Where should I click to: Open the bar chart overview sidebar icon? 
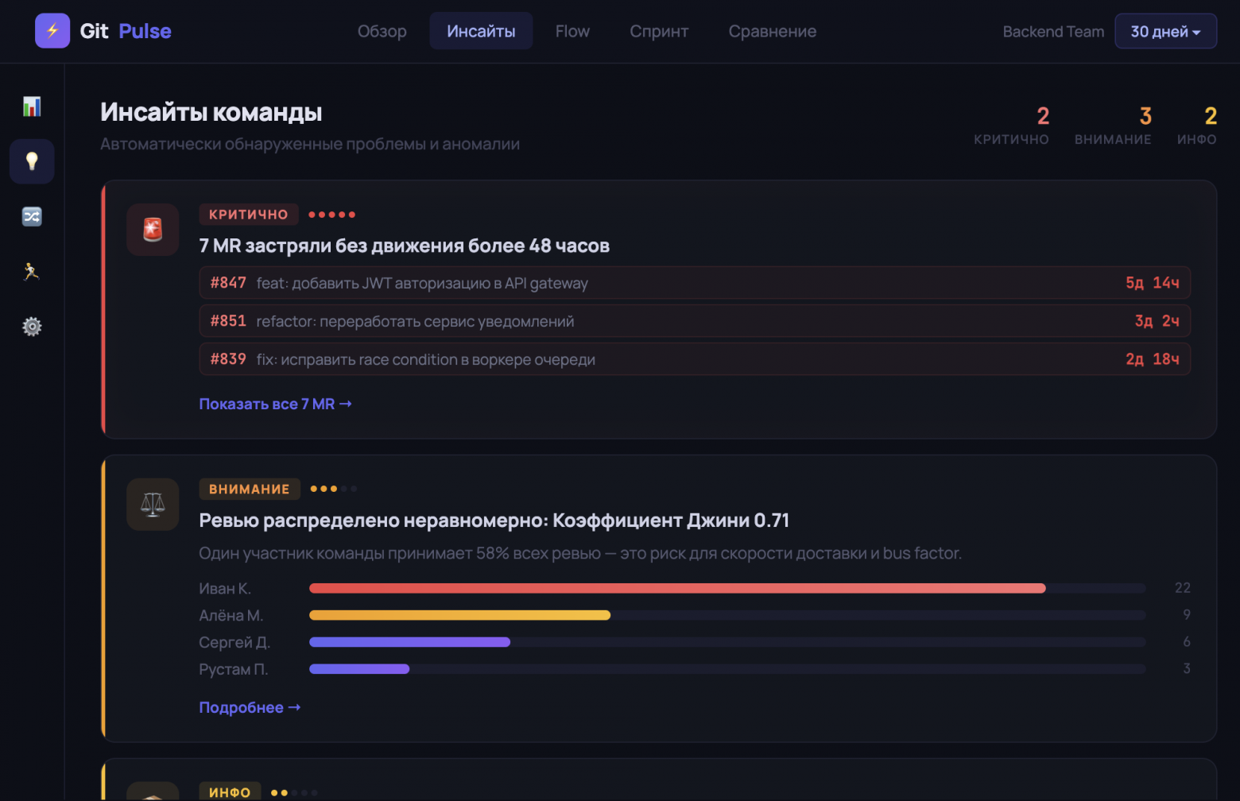pyautogui.click(x=32, y=106)
